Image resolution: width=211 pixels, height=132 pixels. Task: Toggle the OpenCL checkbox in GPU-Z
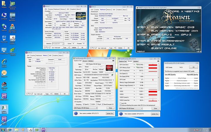84,104
